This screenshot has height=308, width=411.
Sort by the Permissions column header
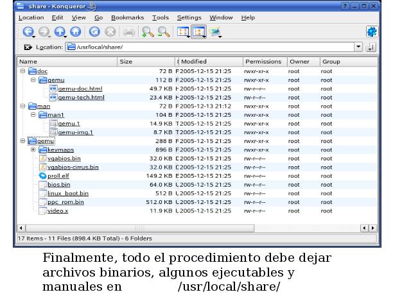(265, 62)
